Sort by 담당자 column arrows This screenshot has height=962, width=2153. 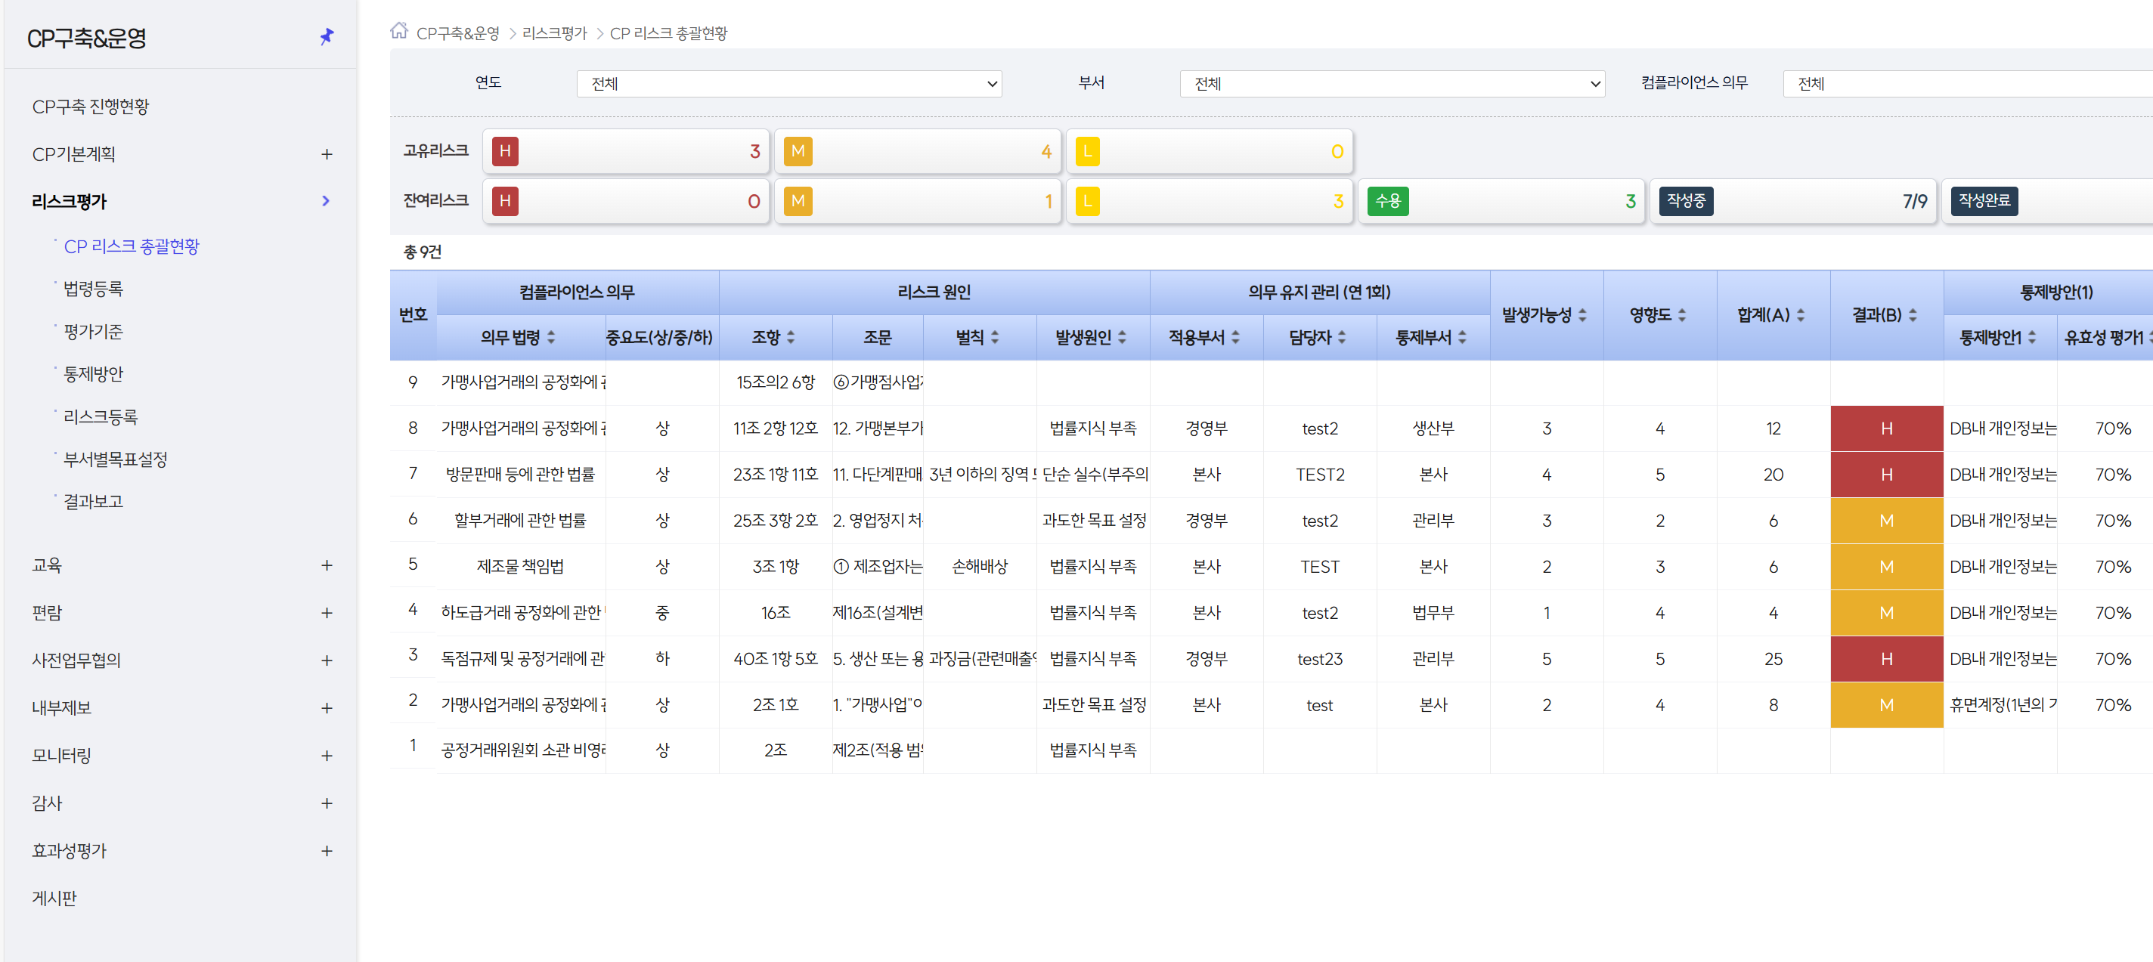click(x=1341, y=338)
